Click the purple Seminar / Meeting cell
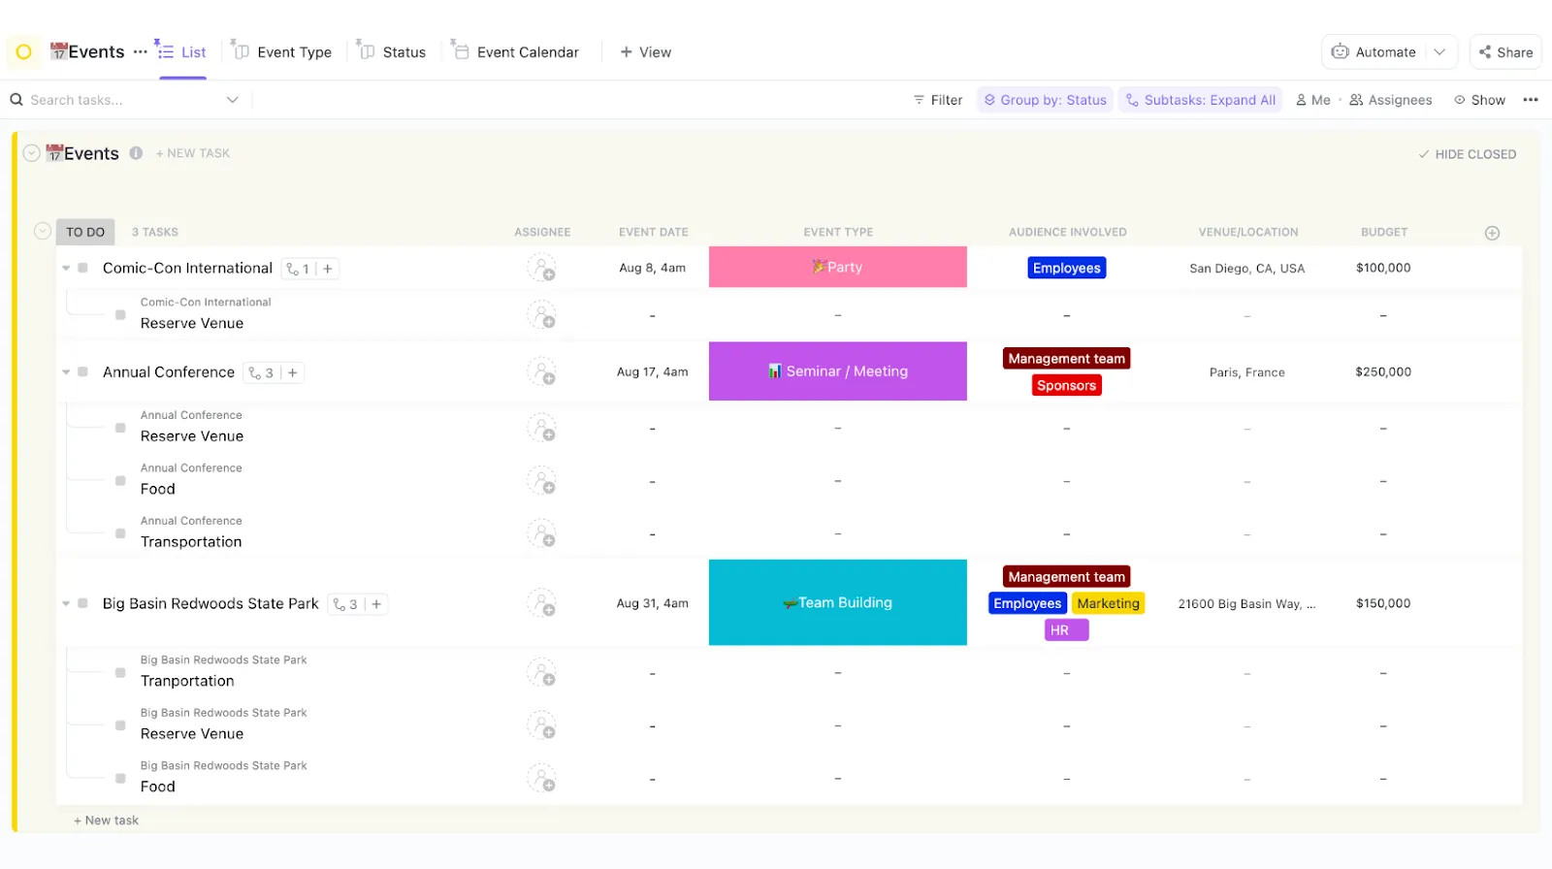1552x869 pixels. point(838,371)
